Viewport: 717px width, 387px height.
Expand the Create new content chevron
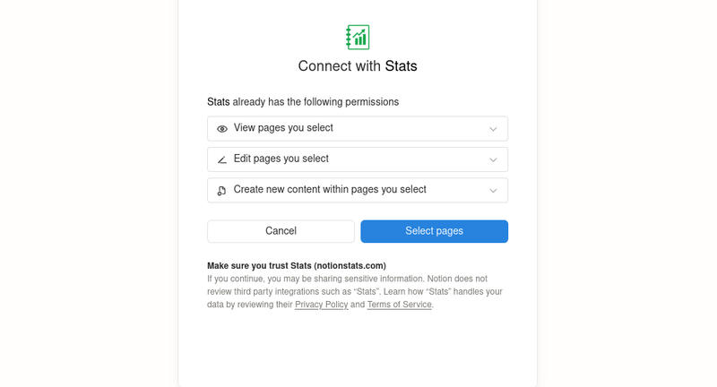click(493, 190)
